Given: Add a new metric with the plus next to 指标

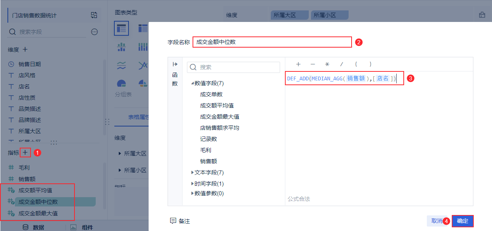Looking at the screenshot, I should tap(25, 152).
